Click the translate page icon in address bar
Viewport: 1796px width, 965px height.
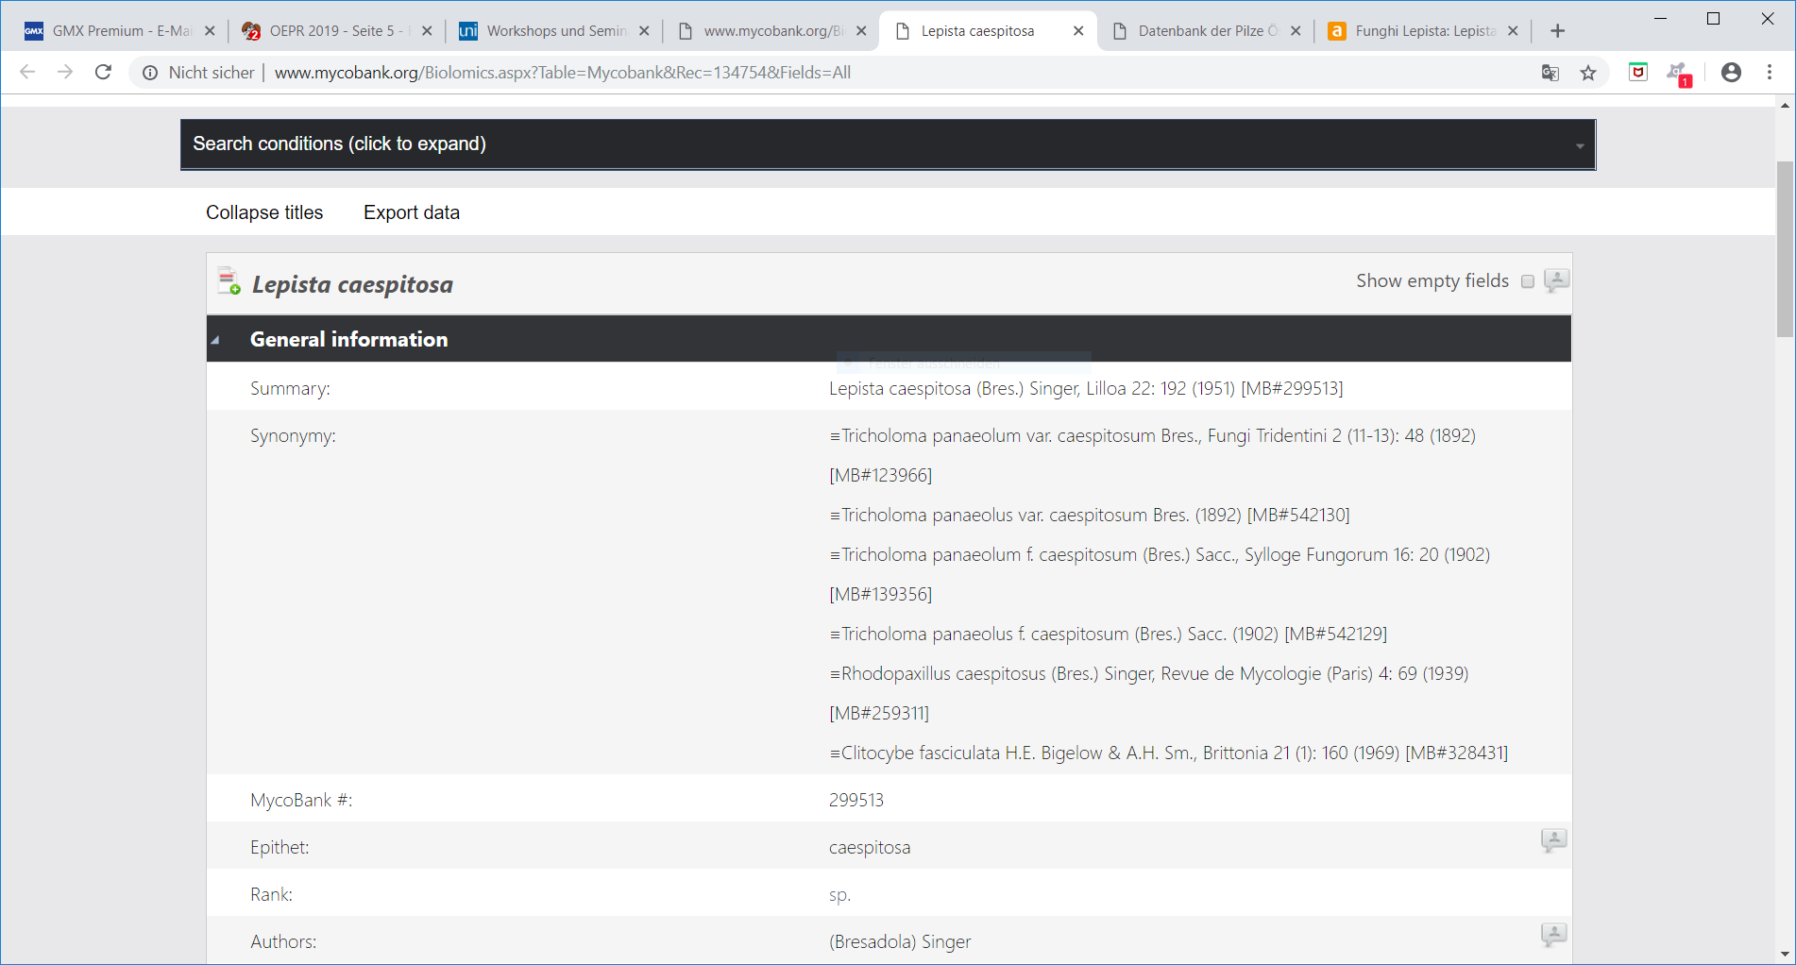pyautogui.click(x=1550, y=73)
